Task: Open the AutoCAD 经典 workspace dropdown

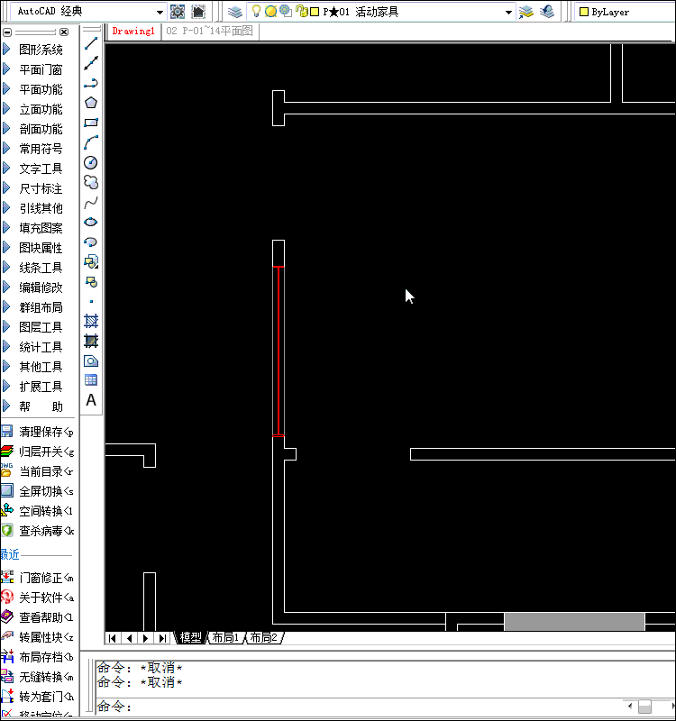Action: point(160,12)
